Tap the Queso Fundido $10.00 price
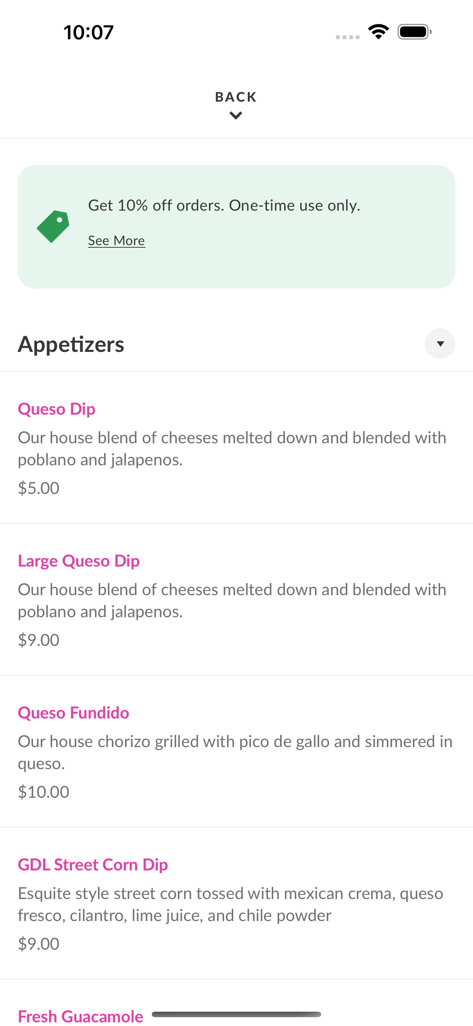The width and height of the screenshot is (473, 1026). (44, 792)
